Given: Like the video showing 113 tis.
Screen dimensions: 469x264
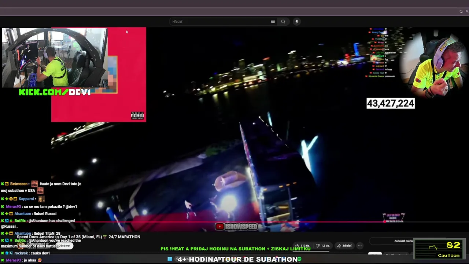Looking at the screenshot, I should [x=303, y=246].
